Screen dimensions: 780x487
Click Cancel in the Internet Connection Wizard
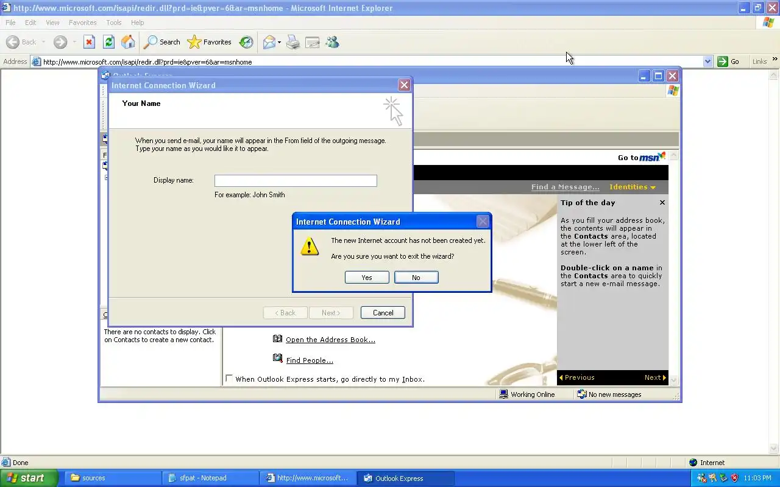pyautogui.click(x=383, y=312)
